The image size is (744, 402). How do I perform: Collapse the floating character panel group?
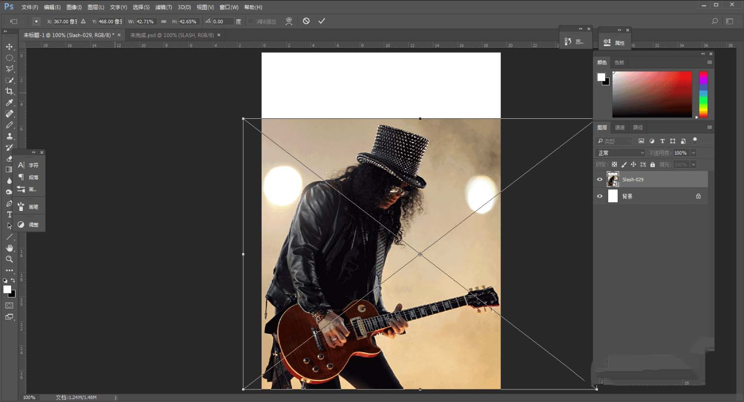33,152
